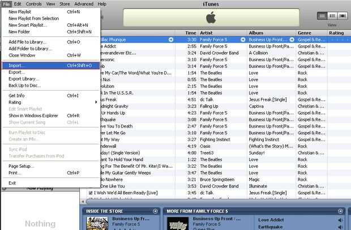The height and width of the screenshot is (230, 351).
Task: Choose New Folder menu item
Action: pyautogui.click(x=50, y=32)
